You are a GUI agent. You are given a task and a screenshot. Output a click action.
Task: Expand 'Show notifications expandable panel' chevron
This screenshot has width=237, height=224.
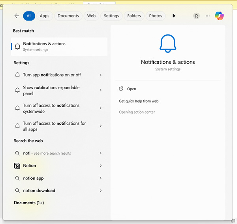(x=101, y=90)
